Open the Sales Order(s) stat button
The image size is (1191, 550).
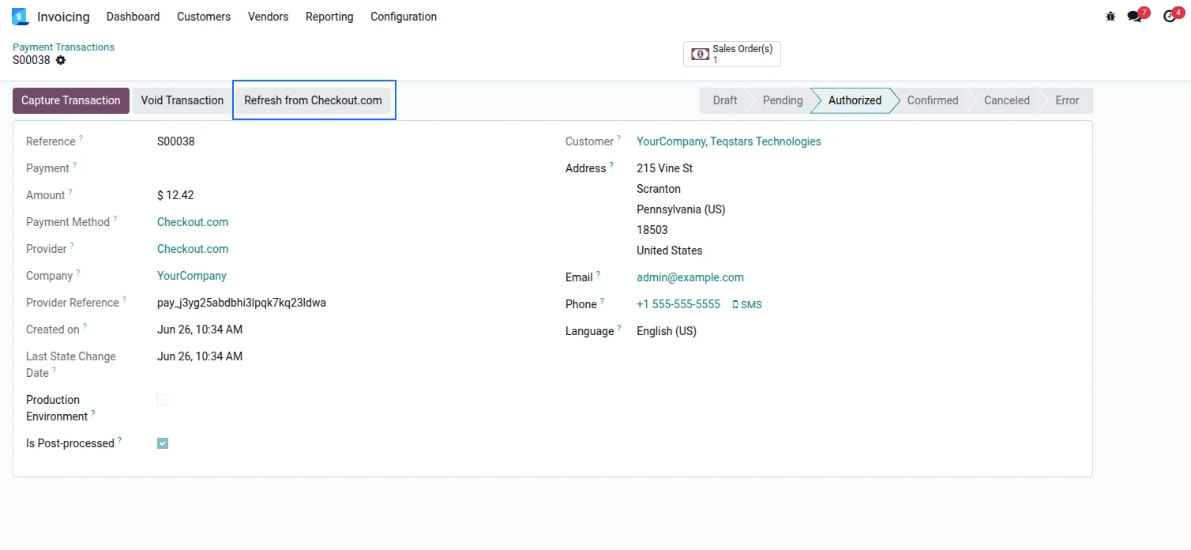(732, 54)
